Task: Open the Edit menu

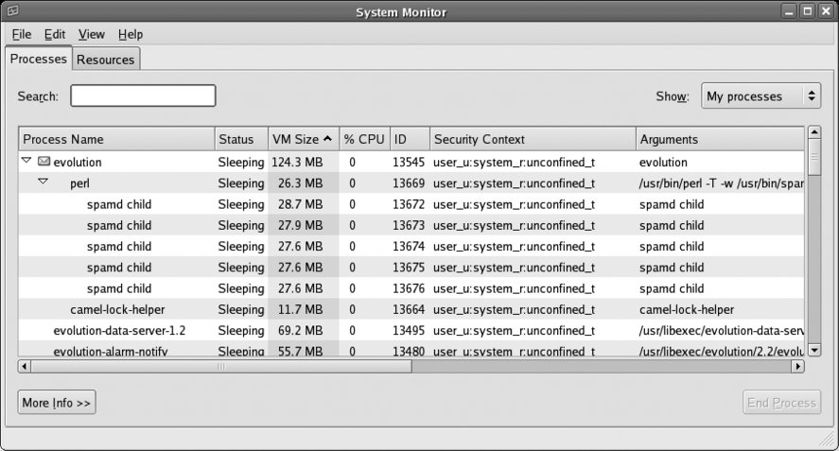Action: pos(55,34)
